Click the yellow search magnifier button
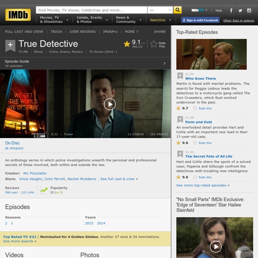The width and height of the screenshot is (258, 258). 178,10
